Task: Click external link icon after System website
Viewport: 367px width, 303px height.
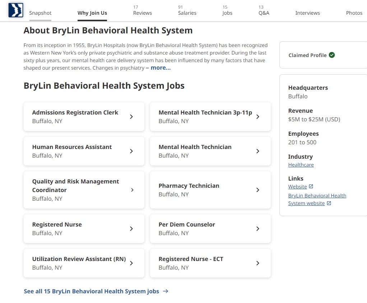Action: coord(329,203)
